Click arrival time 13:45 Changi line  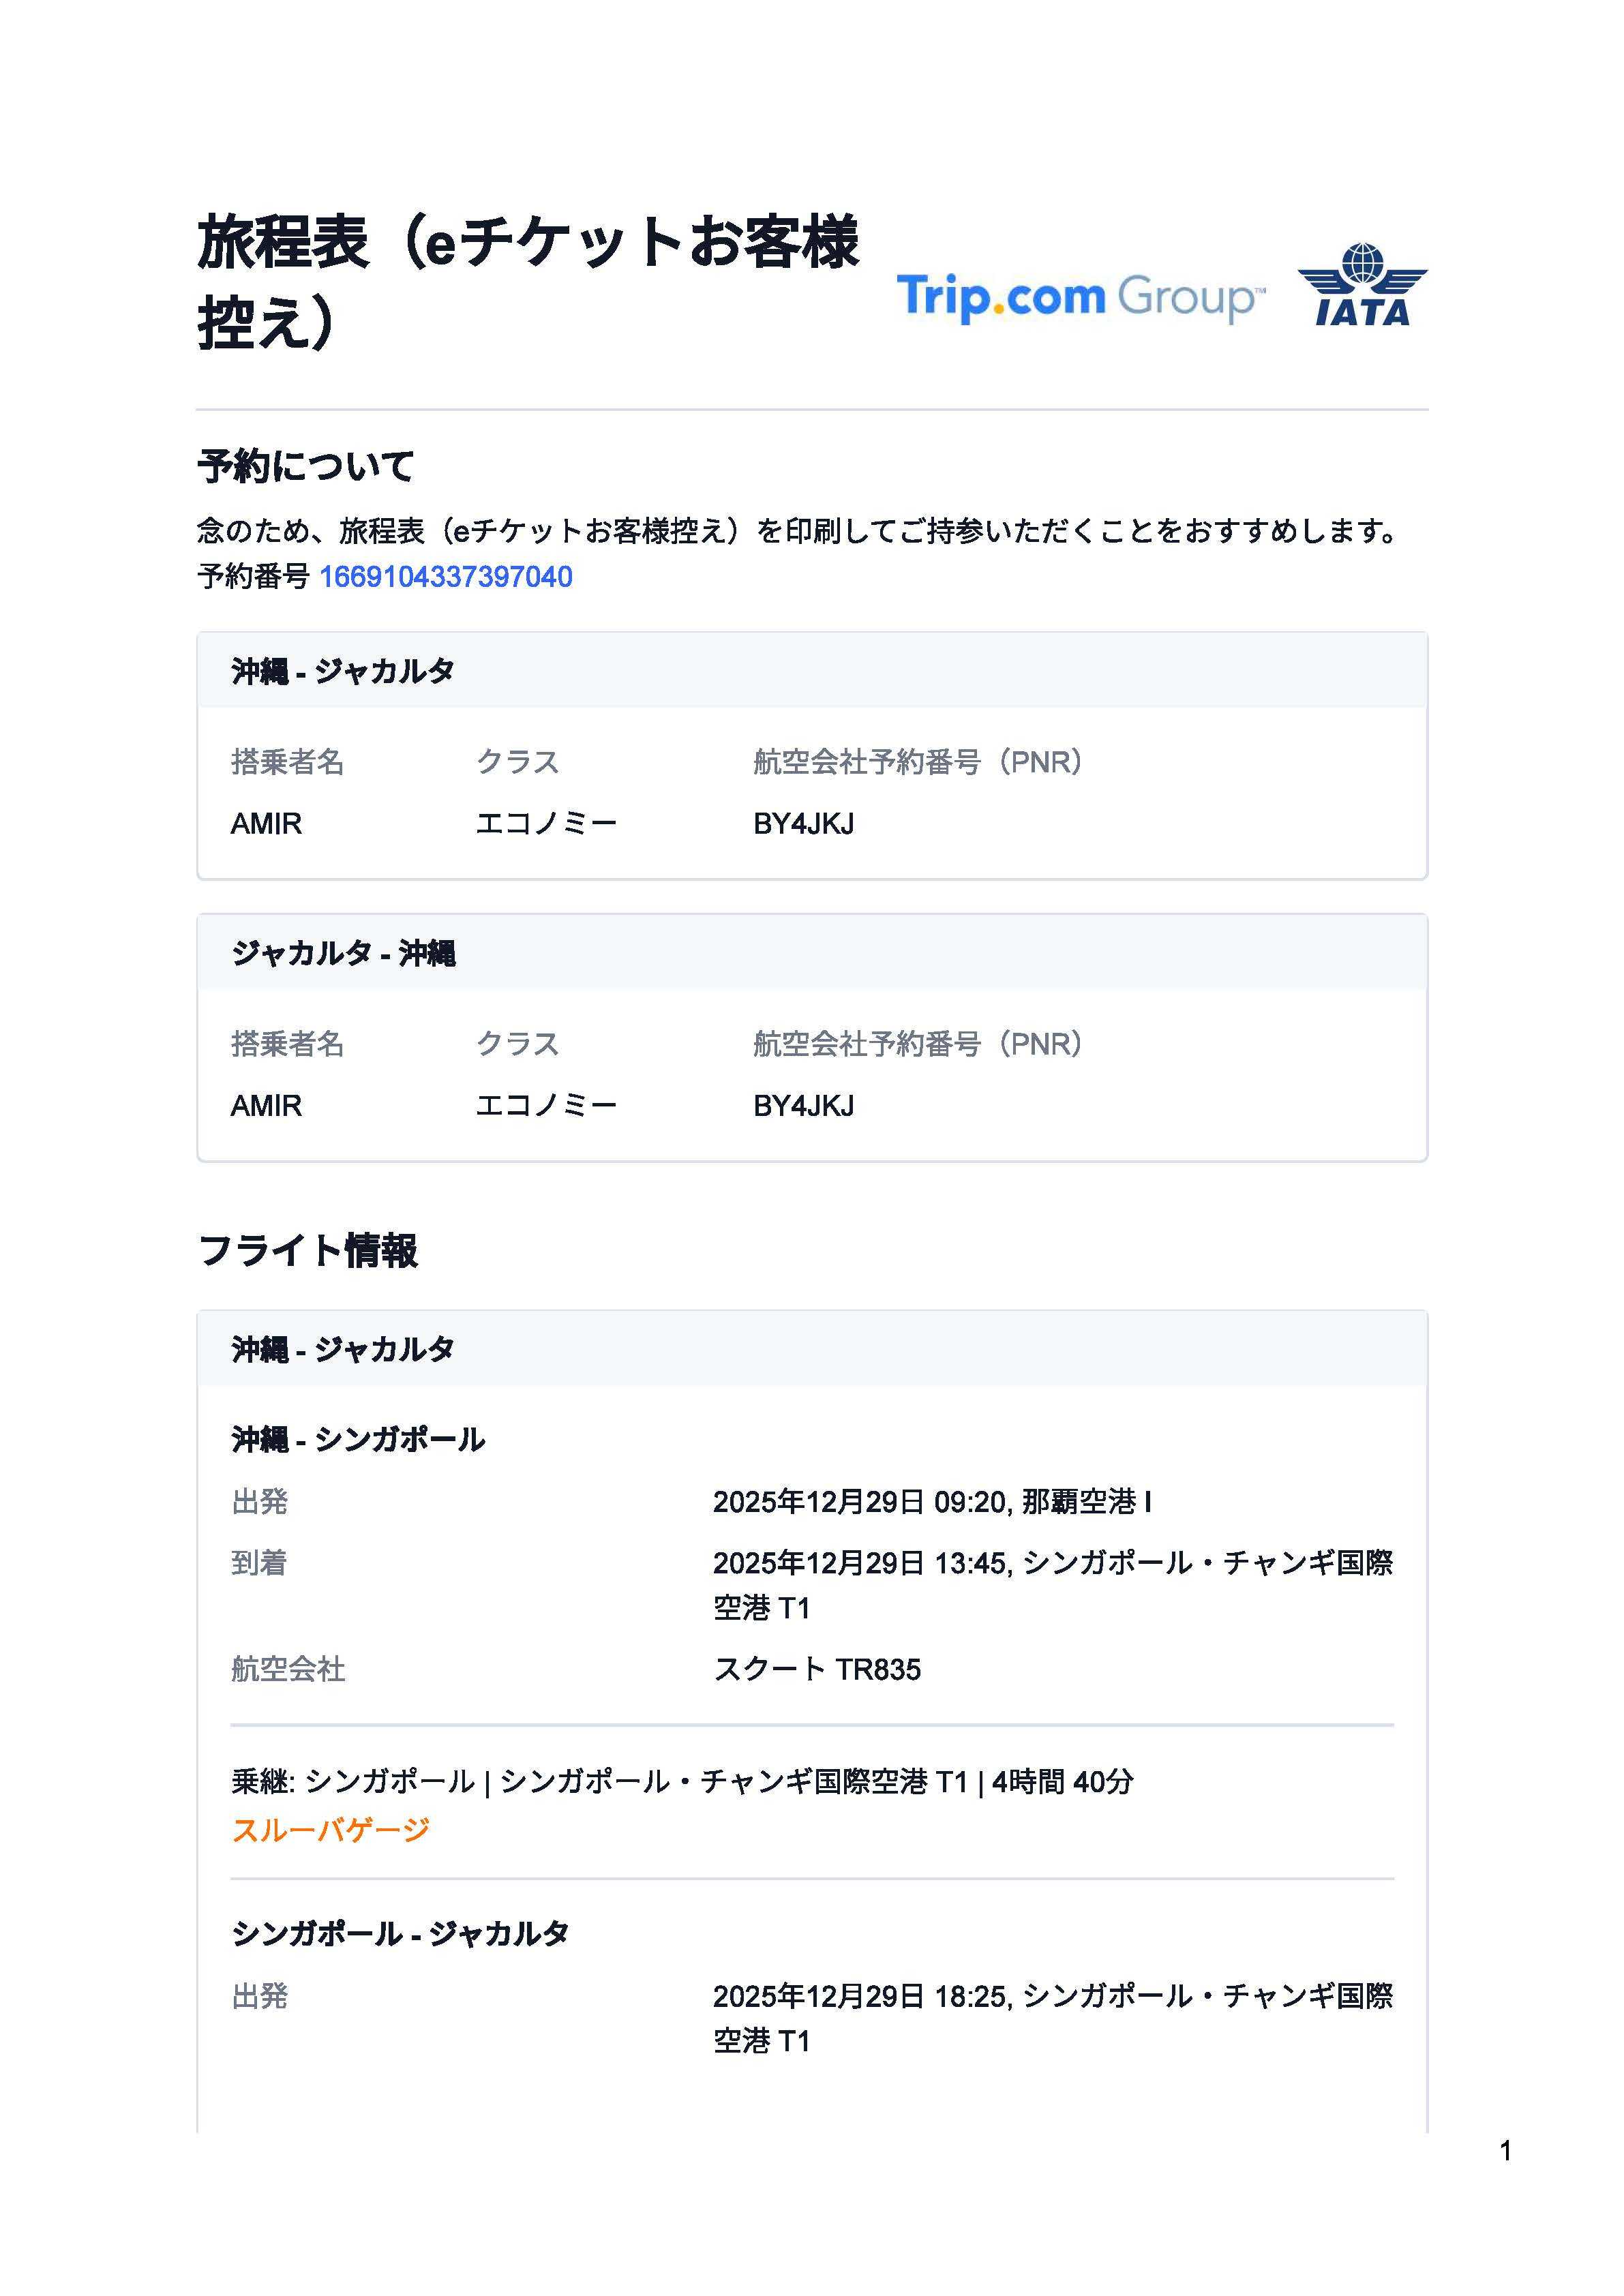click(1052, 1563)
